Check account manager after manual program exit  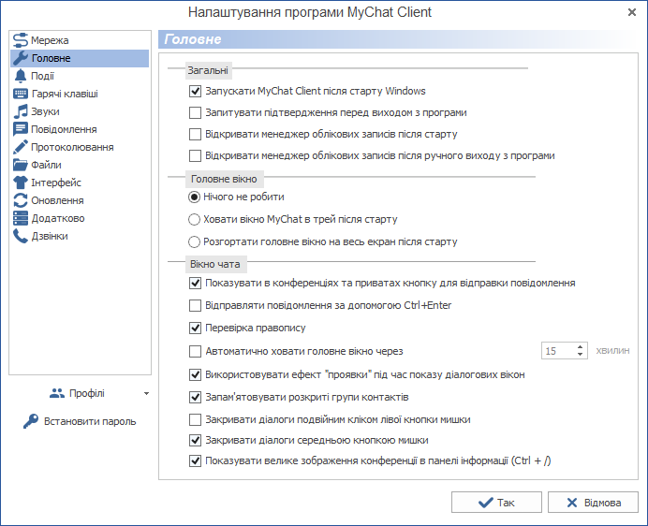click(195, 155)
